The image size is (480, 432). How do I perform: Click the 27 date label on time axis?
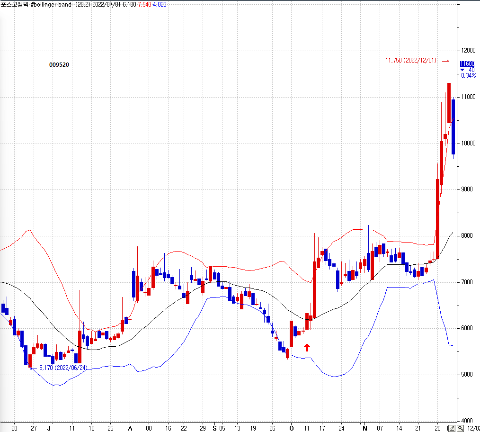(34, 428)
